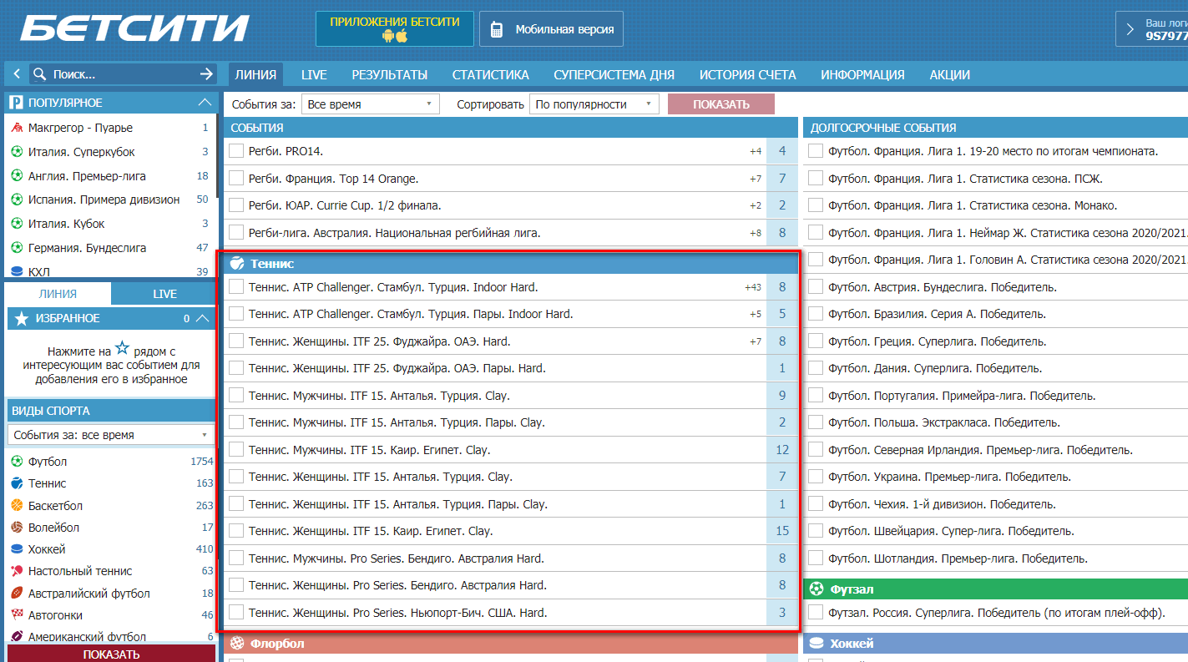
Task: Check Мужчины ITF 15 Каир. Египет checkbox
Action: click(236, 450)
